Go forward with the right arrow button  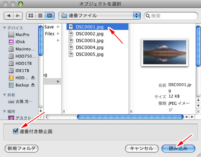coord(18,16)
